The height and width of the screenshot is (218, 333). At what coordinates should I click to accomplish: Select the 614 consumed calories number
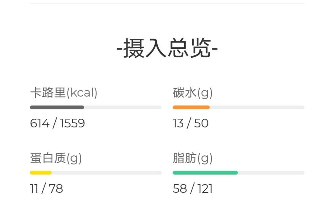pos(40,123)
